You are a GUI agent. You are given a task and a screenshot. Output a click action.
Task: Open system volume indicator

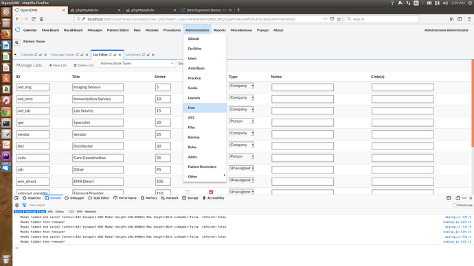pos(445,3)
